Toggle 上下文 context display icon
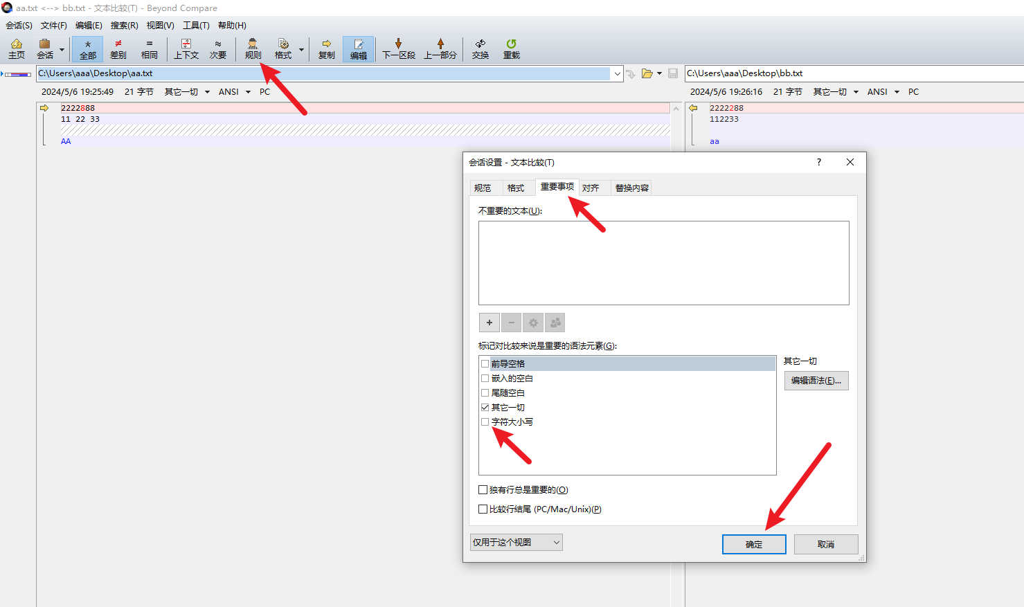The image size is (1024, 607). pos(186,49)
